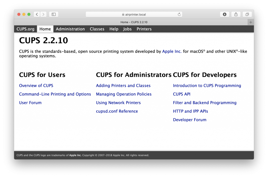Open the Share button in the toolbar
The height and width of the screenshot is (178, 268).
click(236, 14)
